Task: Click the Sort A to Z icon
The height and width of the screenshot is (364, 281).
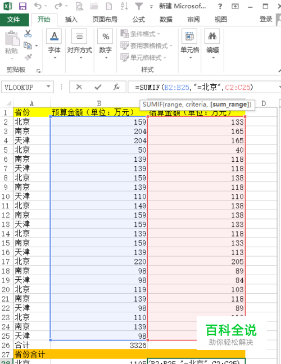Action: (x=124, y=6)
